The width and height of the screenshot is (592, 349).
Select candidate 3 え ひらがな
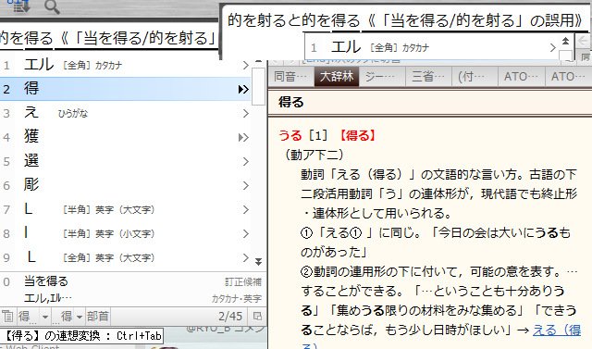[x=125, y=113]
